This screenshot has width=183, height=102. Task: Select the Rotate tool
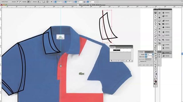(x=155, y=41)
